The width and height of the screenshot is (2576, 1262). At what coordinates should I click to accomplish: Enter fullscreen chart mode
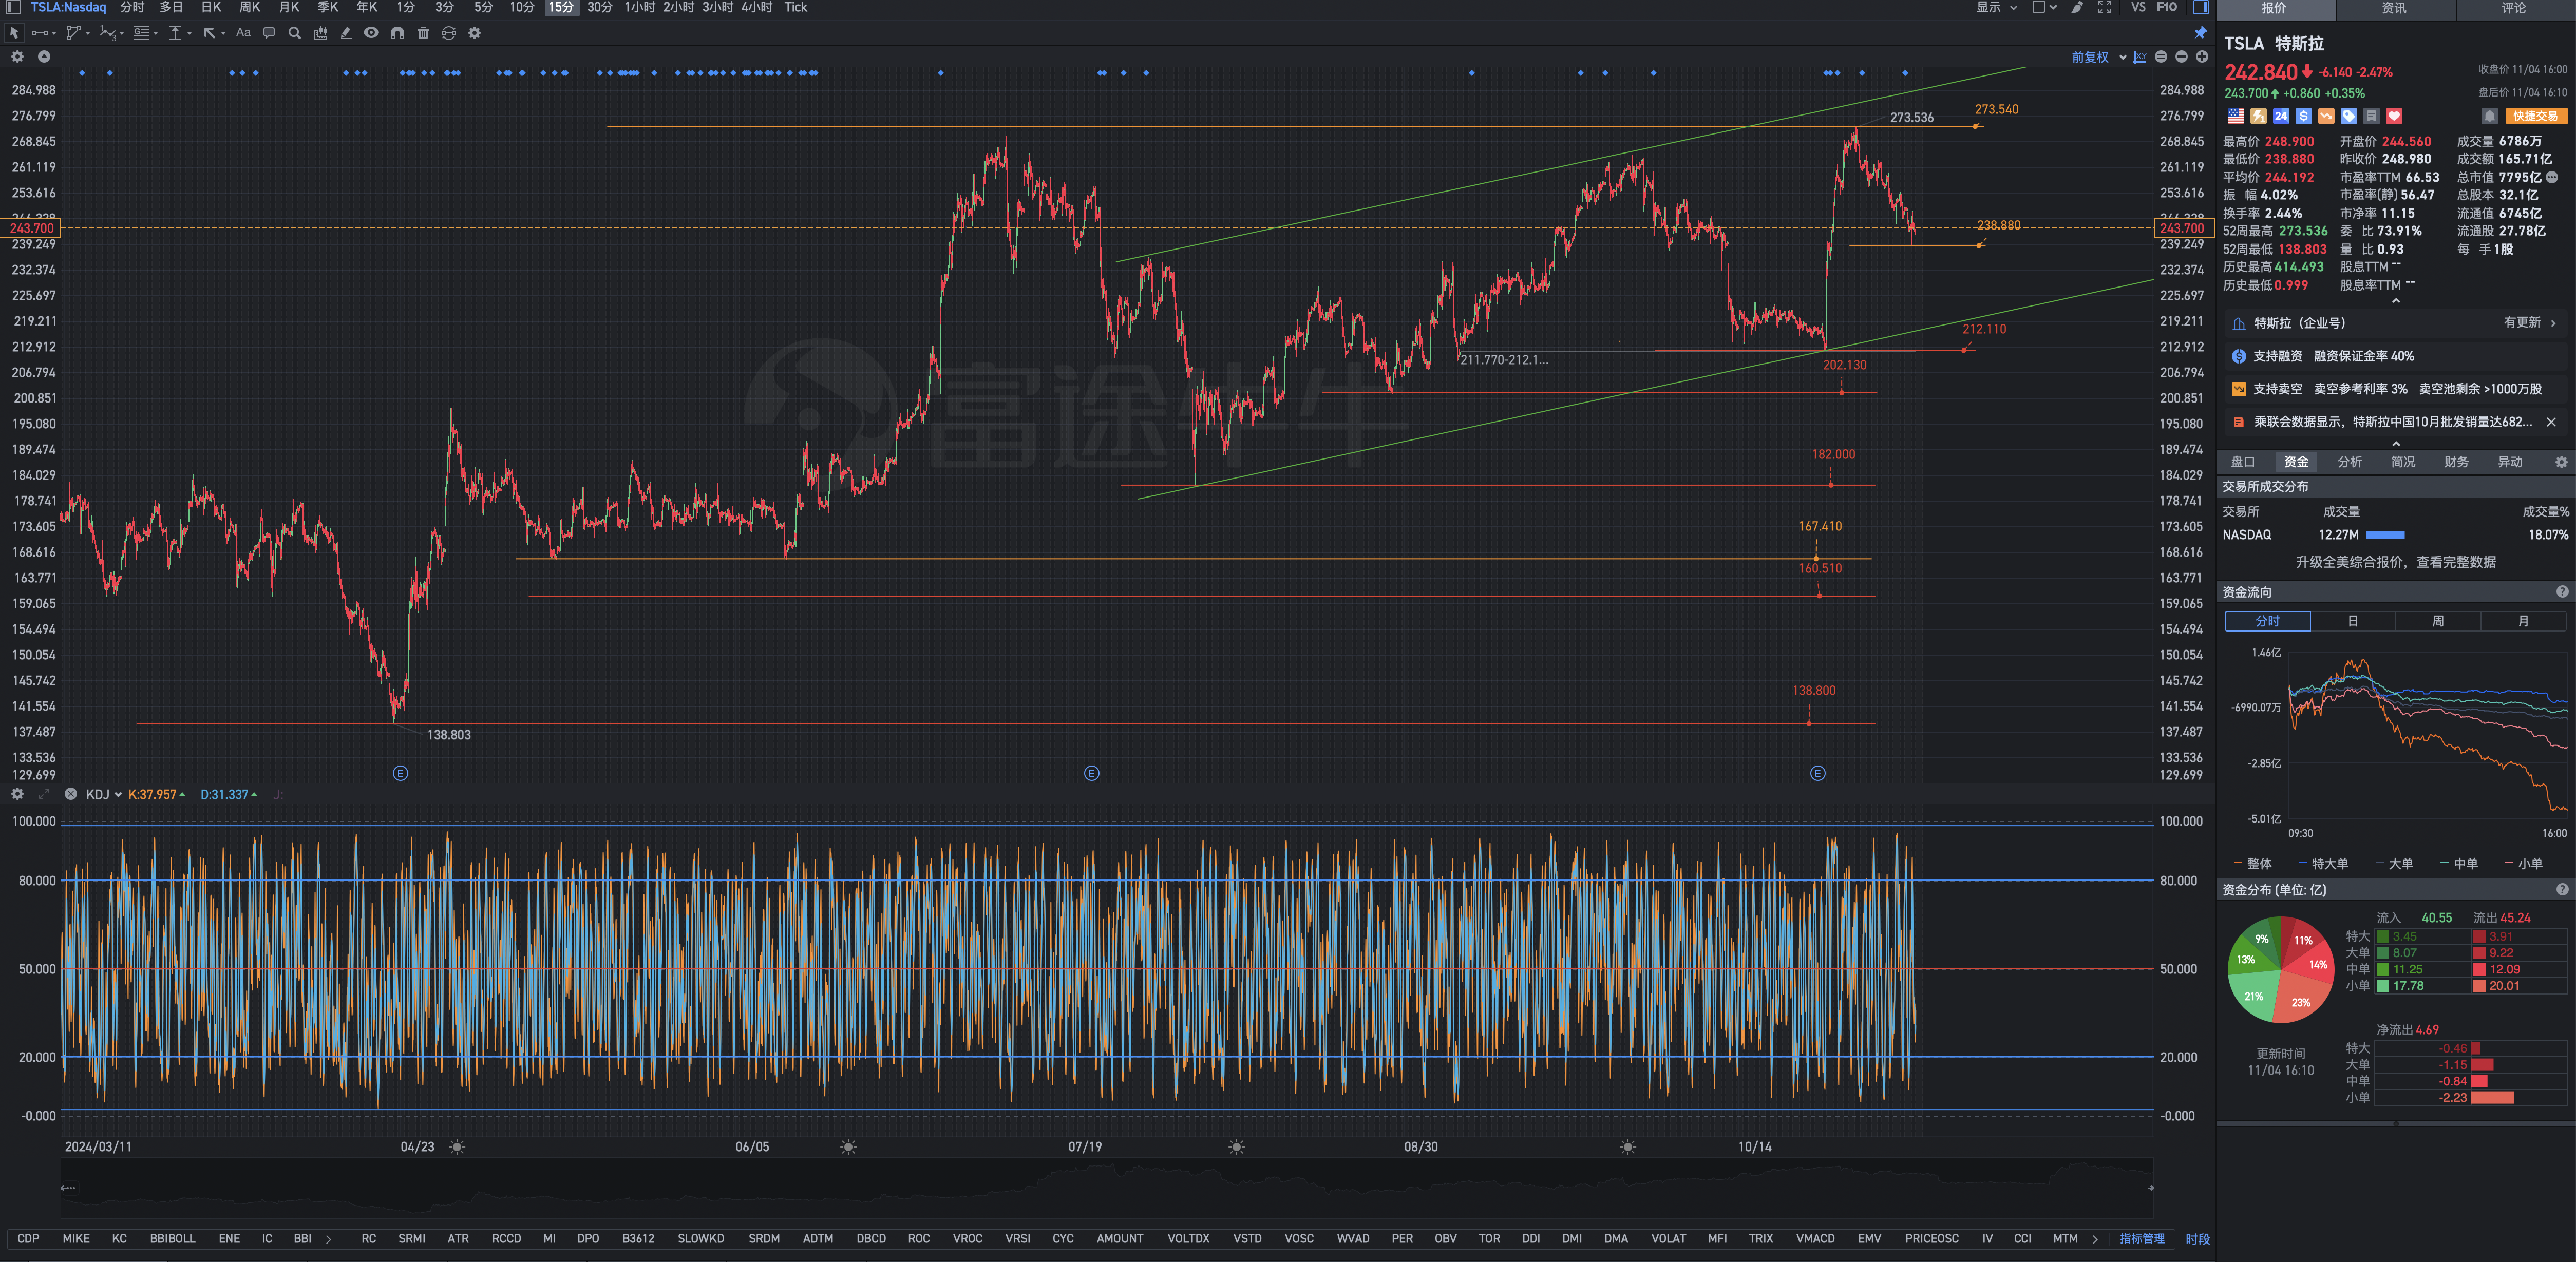click(x=2104, y=8)
